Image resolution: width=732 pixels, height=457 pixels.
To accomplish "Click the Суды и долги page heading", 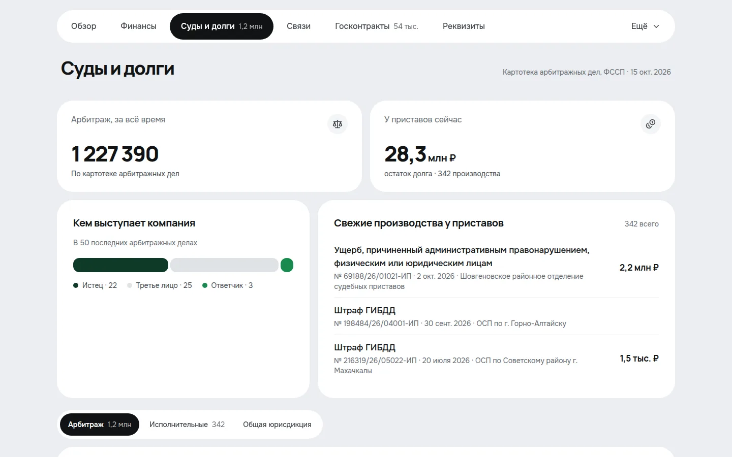I will tap(117, 69).
